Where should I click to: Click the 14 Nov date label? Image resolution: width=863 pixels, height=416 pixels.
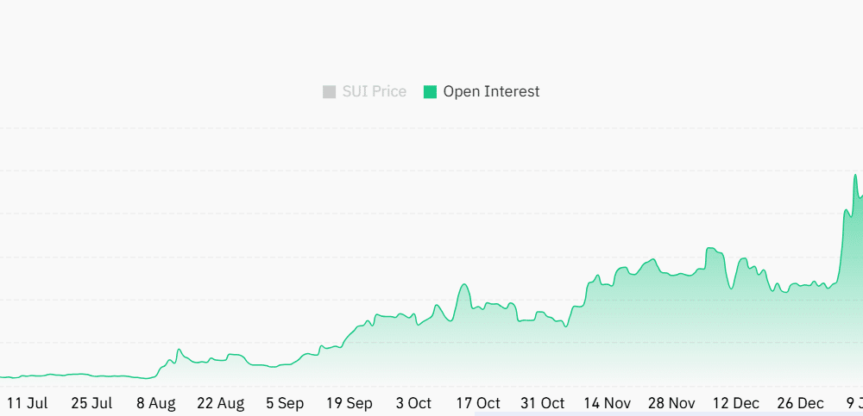(607, 403)
